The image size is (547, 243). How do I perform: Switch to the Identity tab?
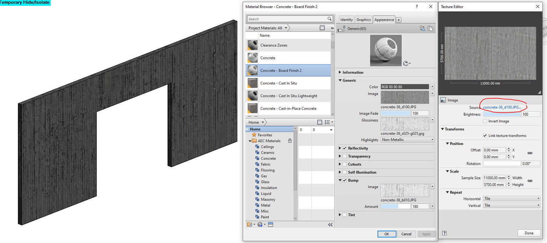click(x=346, y=19)
